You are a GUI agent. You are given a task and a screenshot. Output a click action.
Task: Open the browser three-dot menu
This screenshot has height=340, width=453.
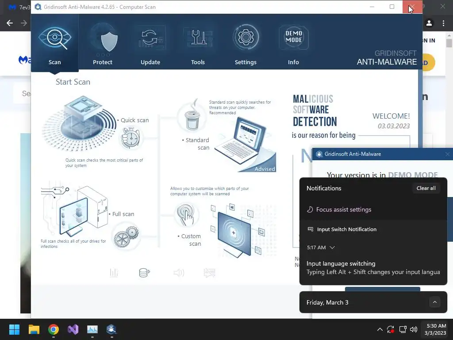443,23
